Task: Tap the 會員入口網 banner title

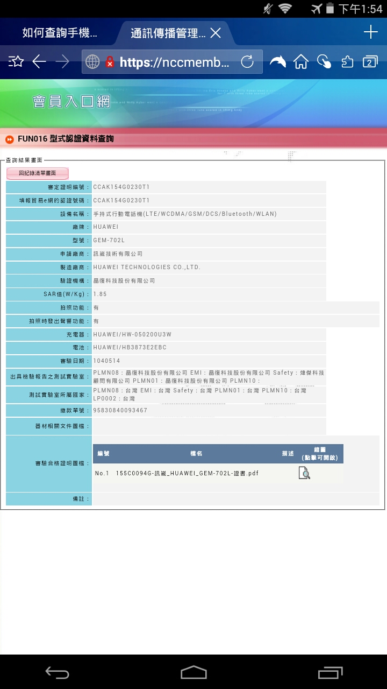Action: tap(71, 102)
